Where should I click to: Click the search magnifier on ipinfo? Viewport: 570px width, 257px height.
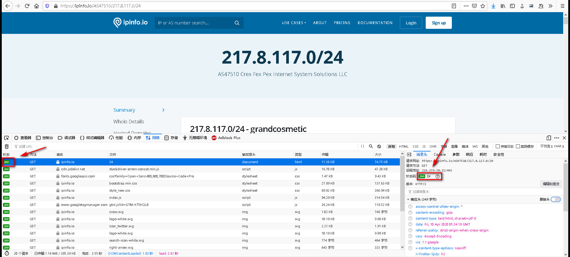237,23
